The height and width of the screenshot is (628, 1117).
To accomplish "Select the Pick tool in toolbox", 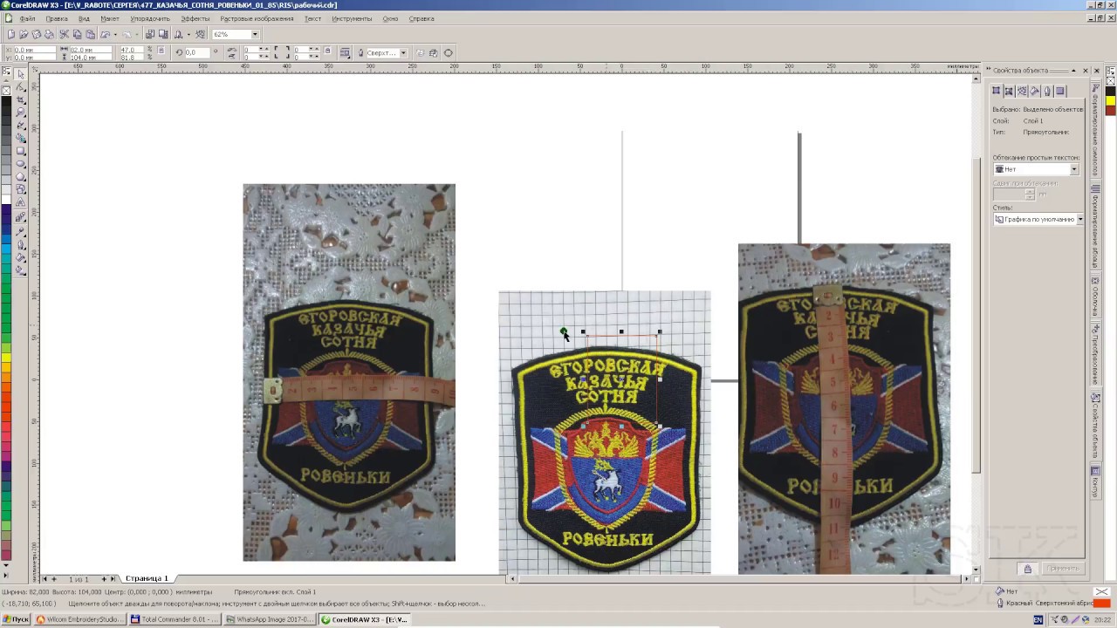I will 21,74.
